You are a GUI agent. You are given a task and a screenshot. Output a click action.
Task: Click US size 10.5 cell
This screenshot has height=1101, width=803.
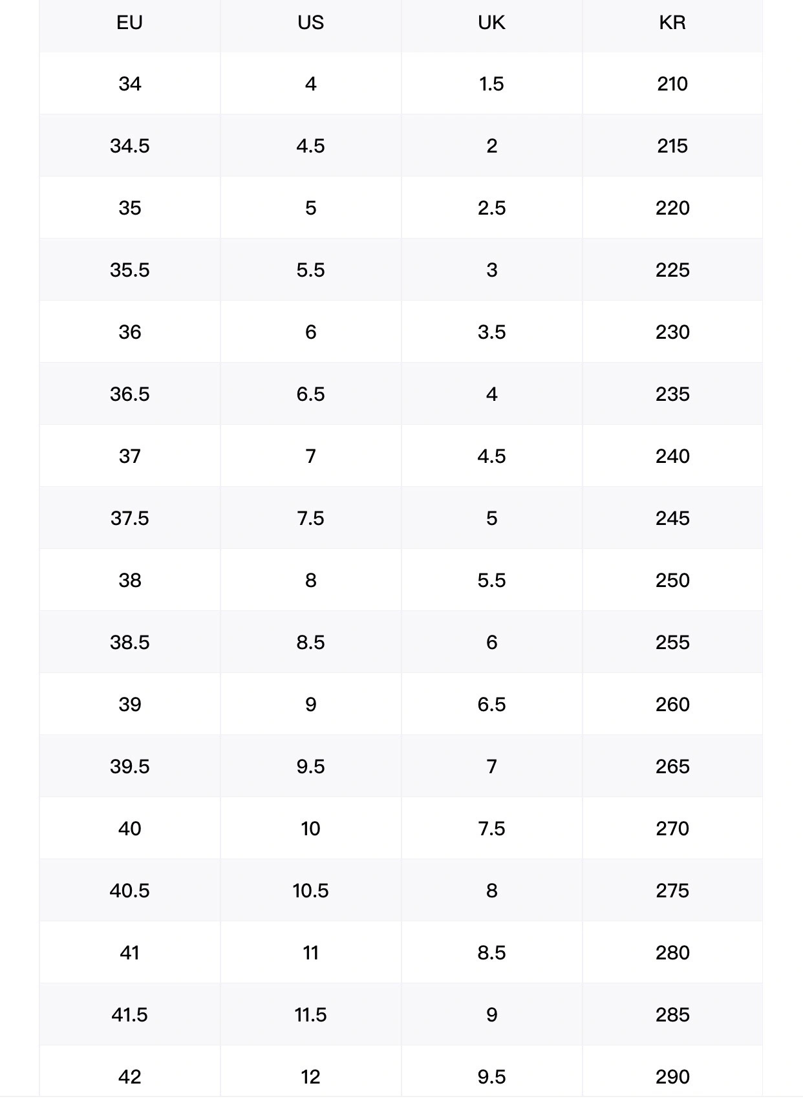coord(310,891)
